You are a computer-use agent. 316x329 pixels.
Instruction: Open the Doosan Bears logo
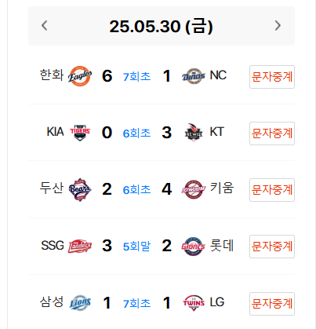click(x=80, y=189)
